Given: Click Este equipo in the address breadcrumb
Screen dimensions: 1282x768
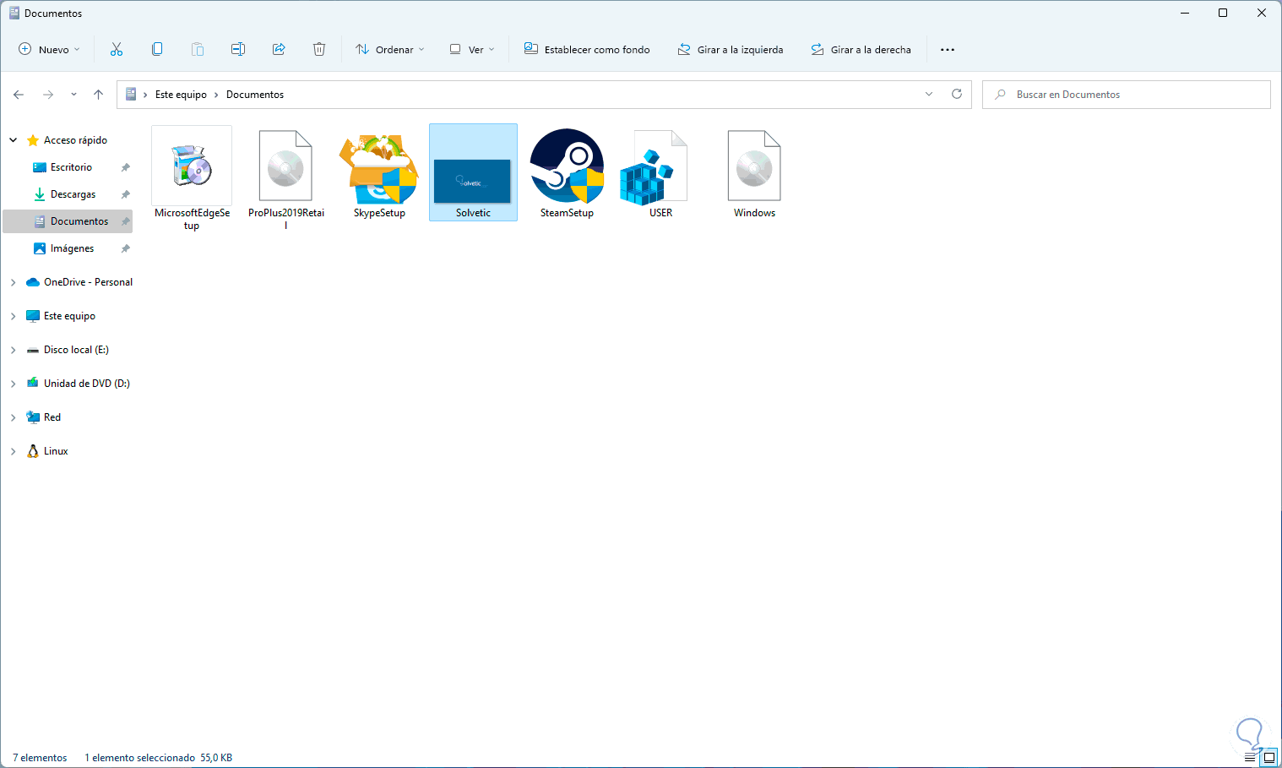Looking at the screenshot, I should click(x=181, y=95).
